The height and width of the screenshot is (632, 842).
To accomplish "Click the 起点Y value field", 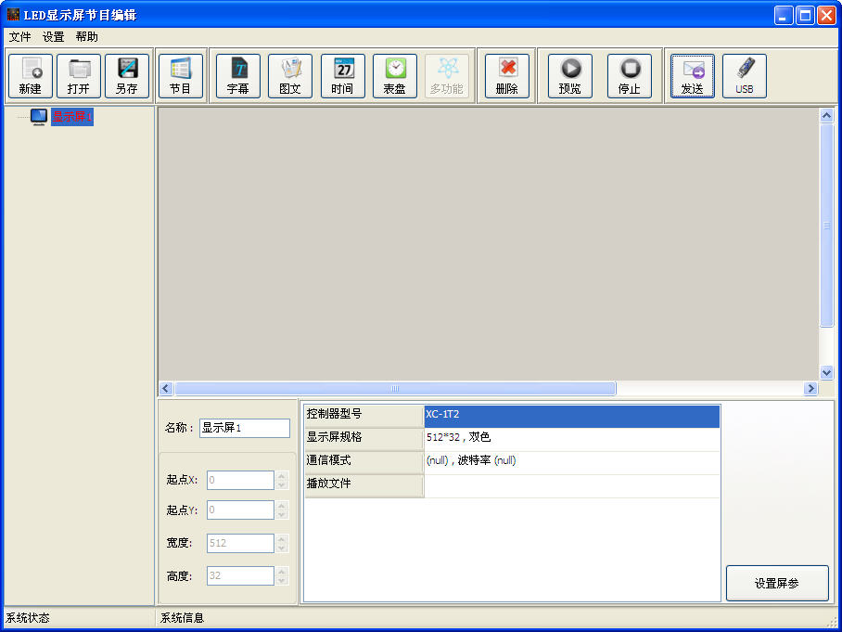I will (240, 510).
